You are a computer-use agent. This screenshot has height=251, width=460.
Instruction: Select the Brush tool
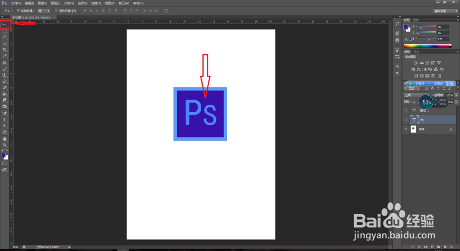(x=5, y=69)
